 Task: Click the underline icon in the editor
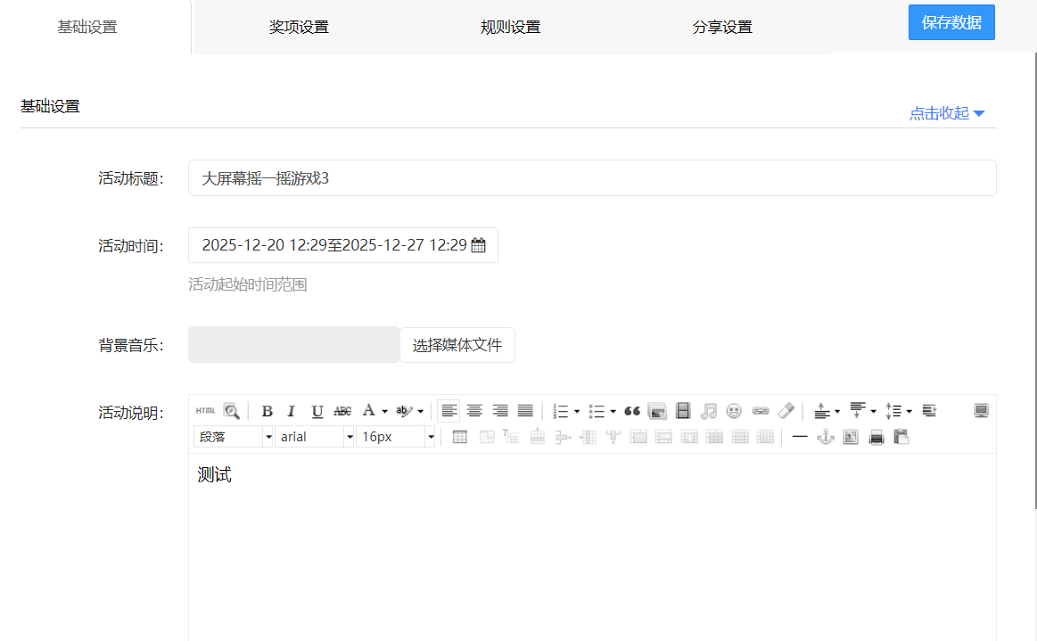pos(317,411)
